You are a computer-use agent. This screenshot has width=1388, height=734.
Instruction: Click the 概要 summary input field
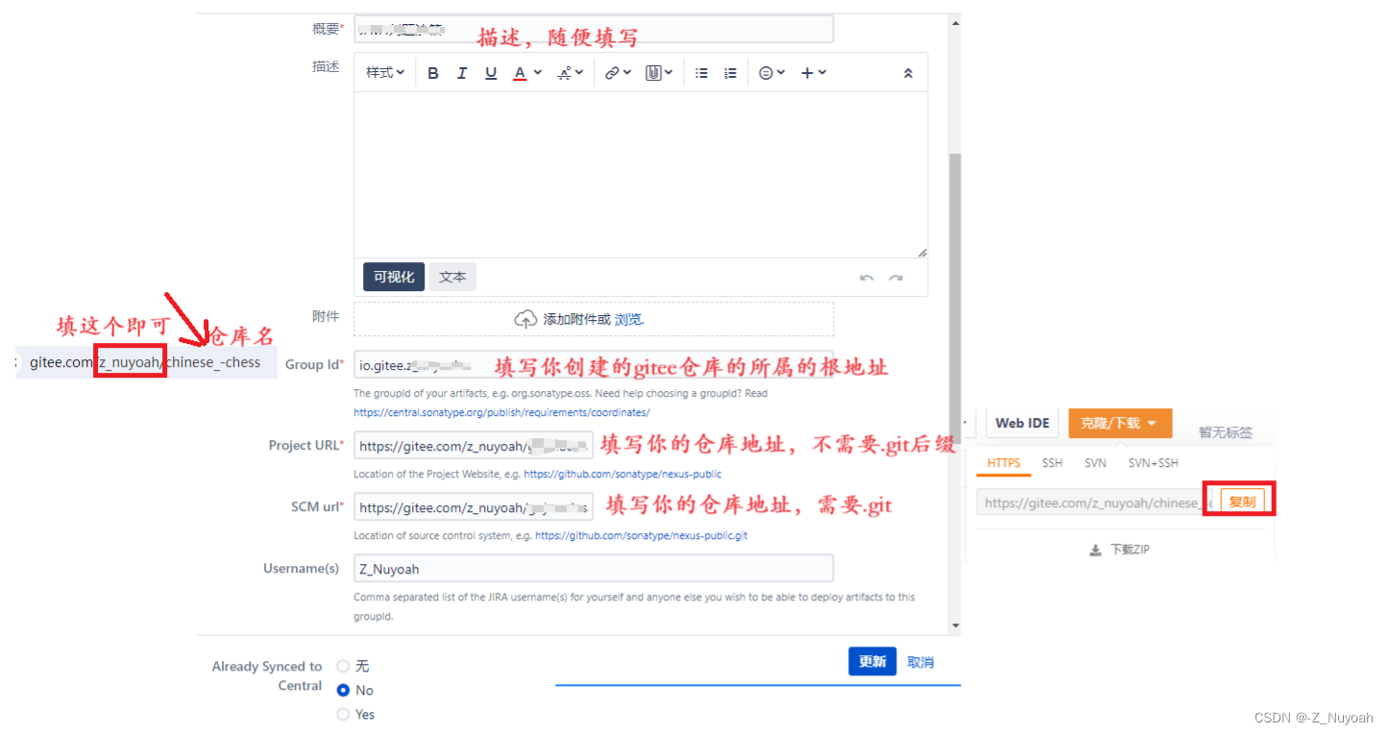click(x=594, y=29)
